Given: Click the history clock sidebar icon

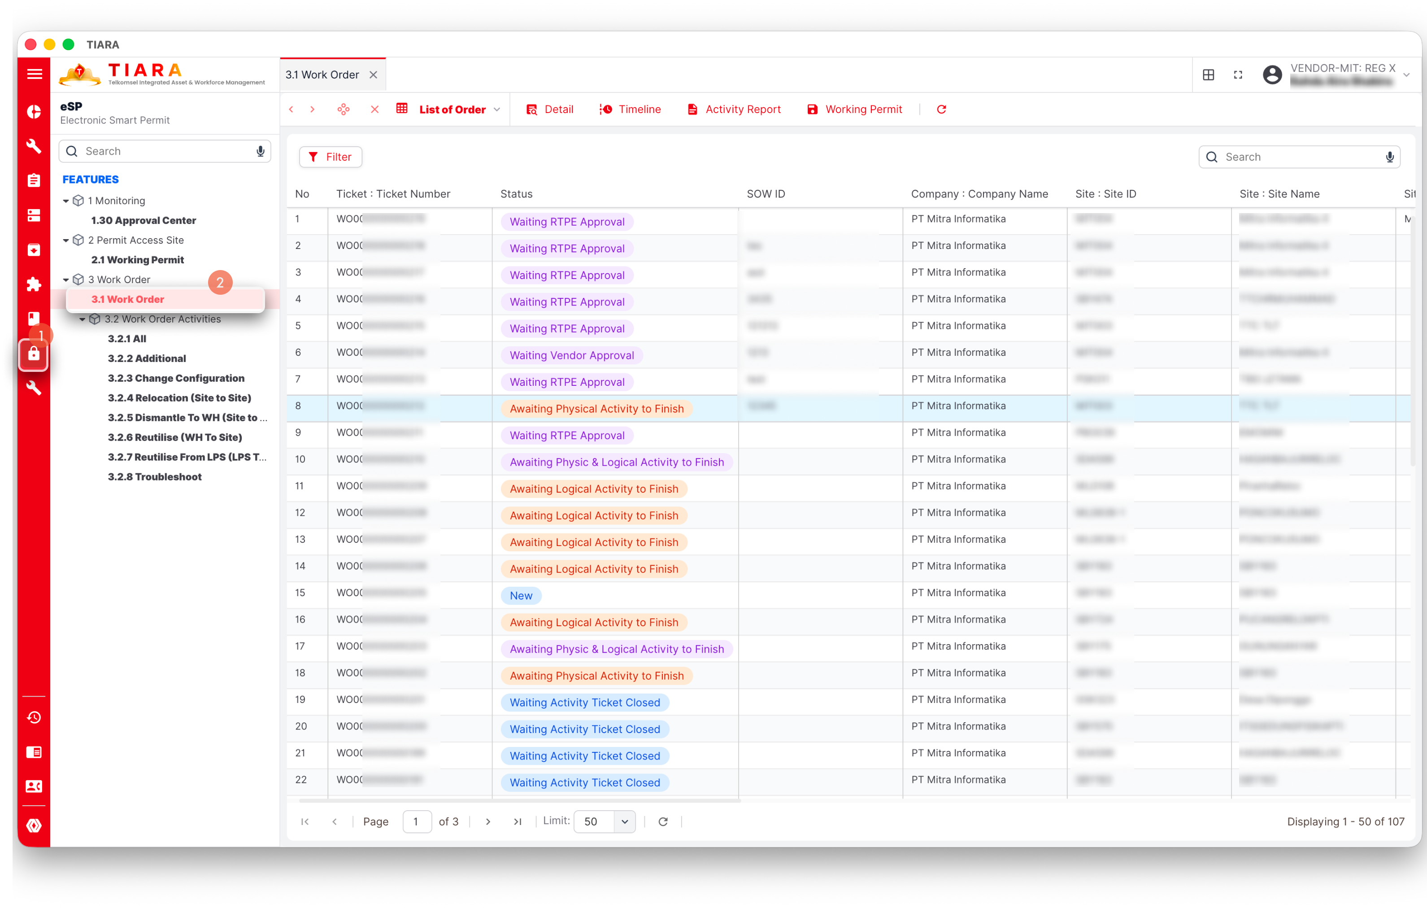Looking at the screenshot, I should [x=34, y=717].
